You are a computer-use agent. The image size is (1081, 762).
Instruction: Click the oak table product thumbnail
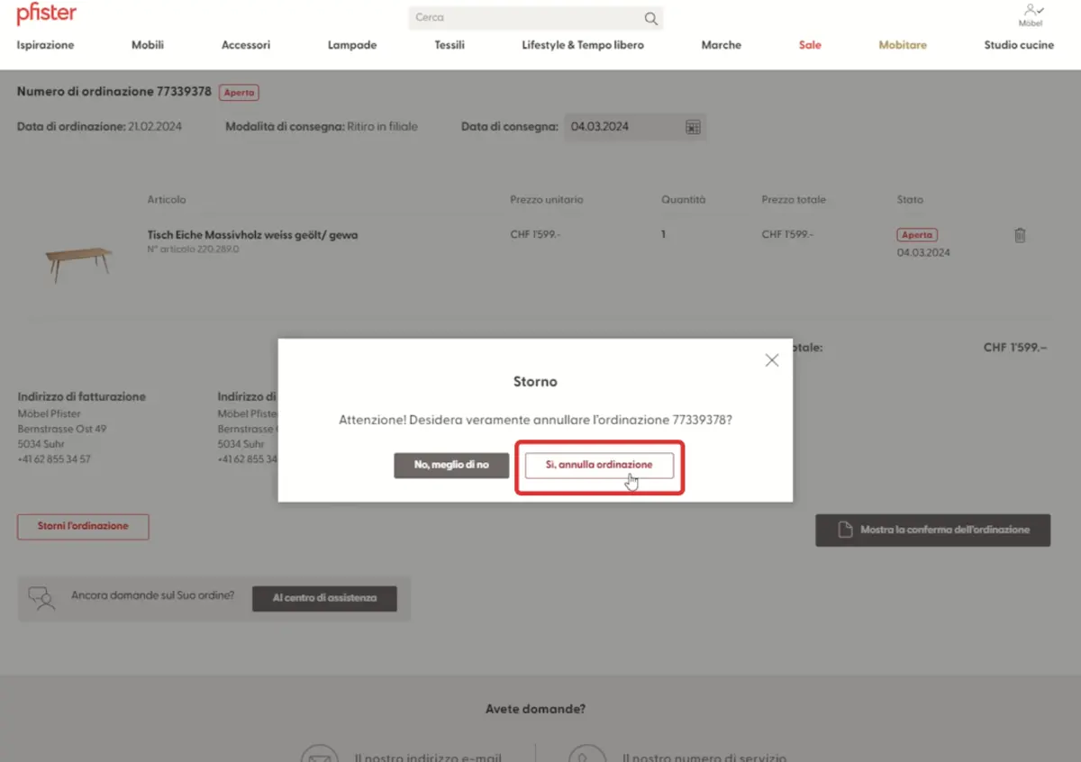pyautogui.click(x=79, y=261)
